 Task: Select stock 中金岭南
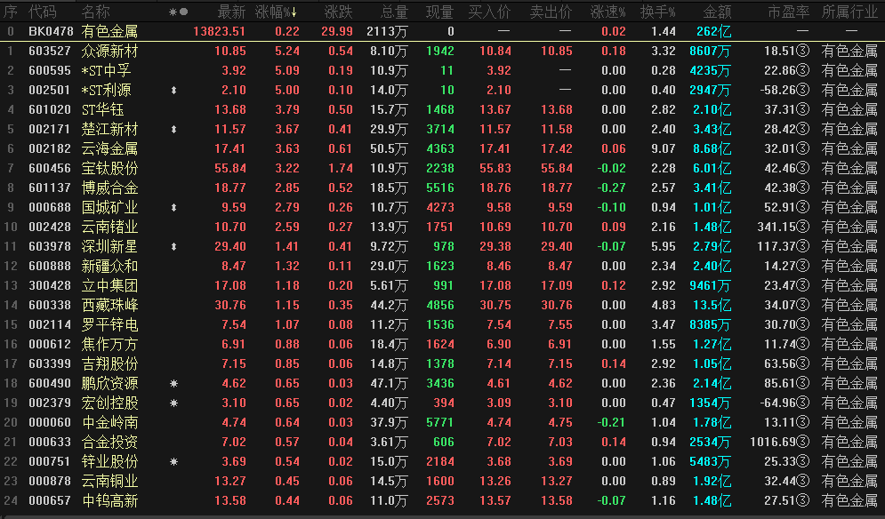pos(109,422)
